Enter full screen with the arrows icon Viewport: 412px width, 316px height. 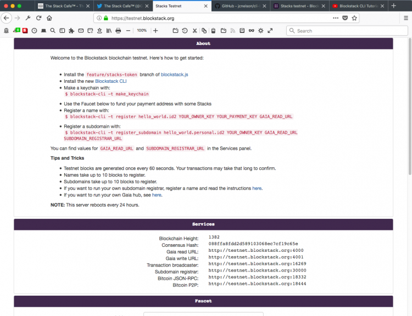coord(270,31)
